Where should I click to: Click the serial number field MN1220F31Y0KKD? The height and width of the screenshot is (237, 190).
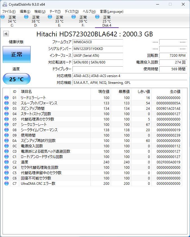98,49
